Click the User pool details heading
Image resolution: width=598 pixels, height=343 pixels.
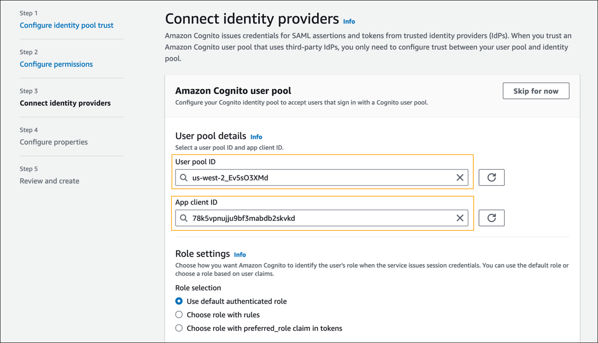tap(211, 136)
